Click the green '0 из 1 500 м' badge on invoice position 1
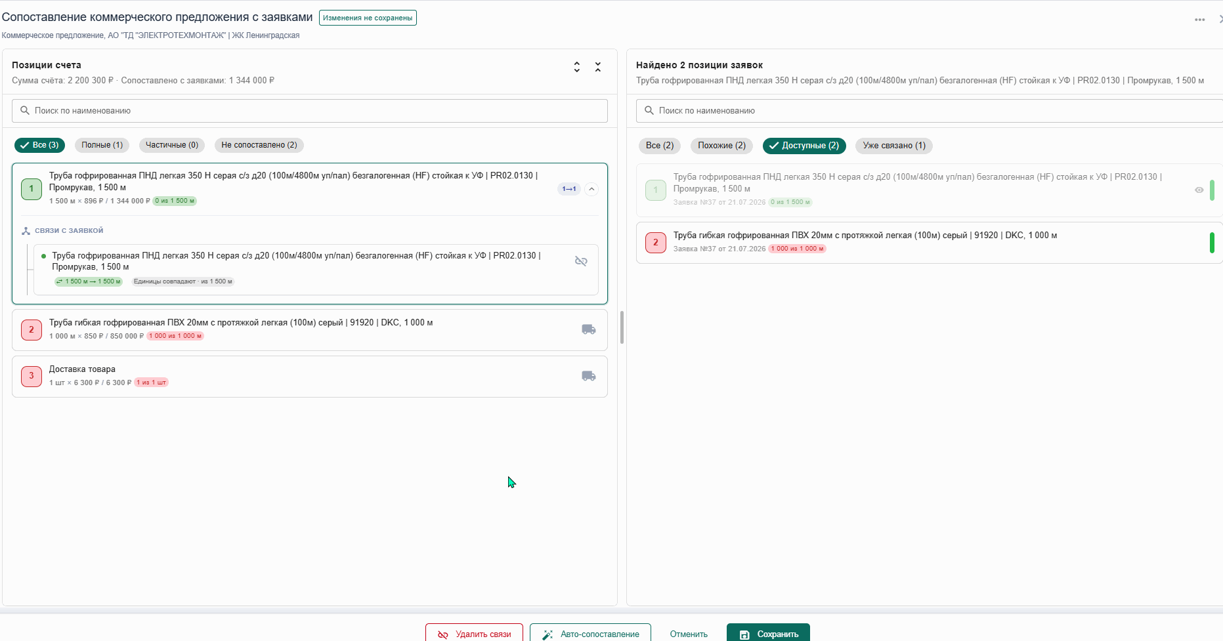Viewport: 1223px width, 641px height. [175, 201]
